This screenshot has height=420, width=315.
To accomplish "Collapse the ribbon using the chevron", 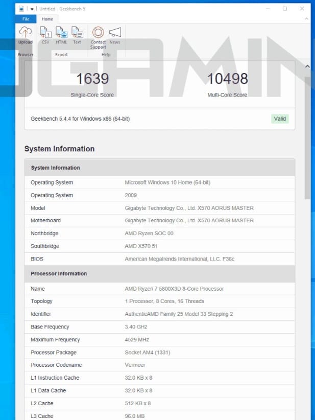I will coord(307,66).
